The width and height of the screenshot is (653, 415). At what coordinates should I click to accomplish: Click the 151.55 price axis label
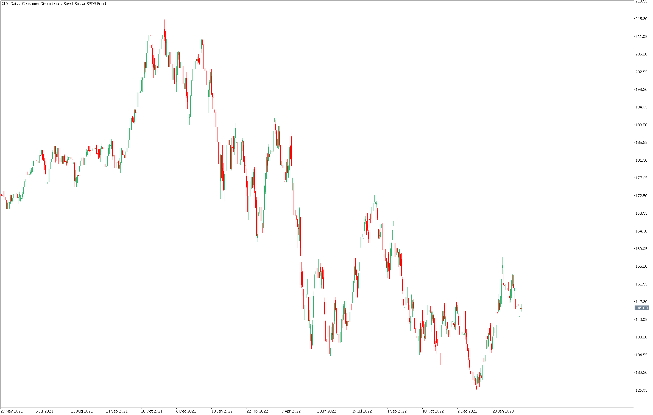coord(642,284)
